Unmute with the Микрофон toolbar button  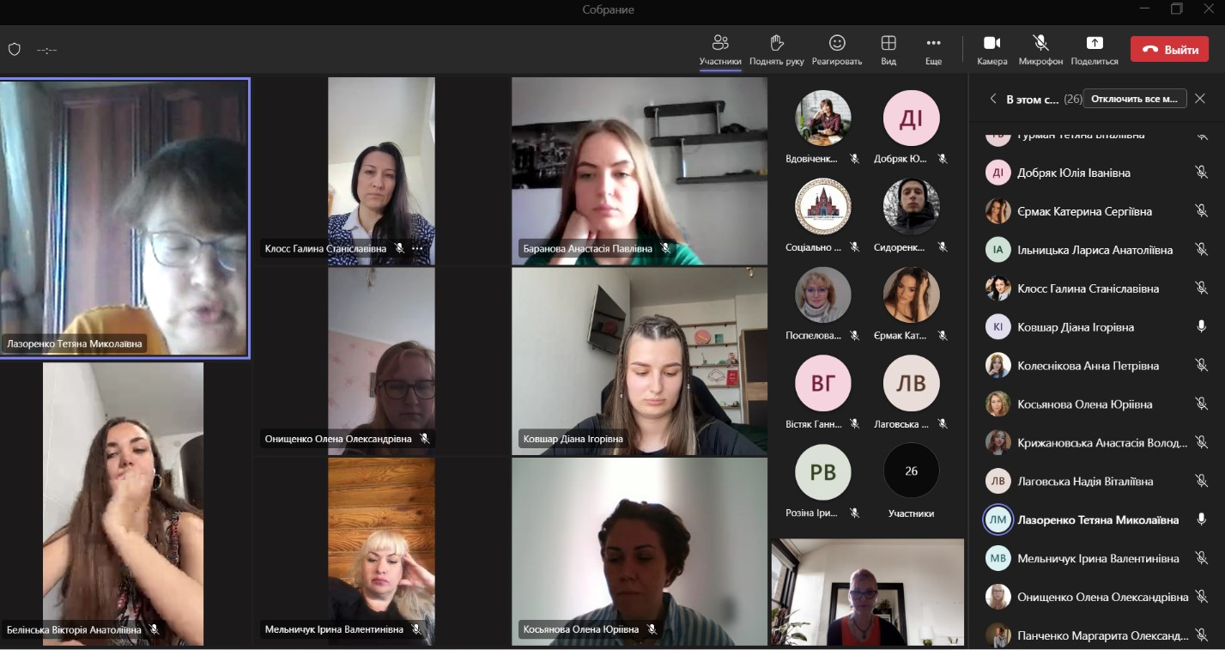coord(1040,50)
